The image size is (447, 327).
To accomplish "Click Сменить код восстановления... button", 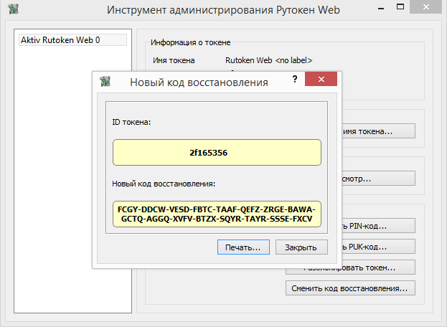I will (x=350, y=288).
